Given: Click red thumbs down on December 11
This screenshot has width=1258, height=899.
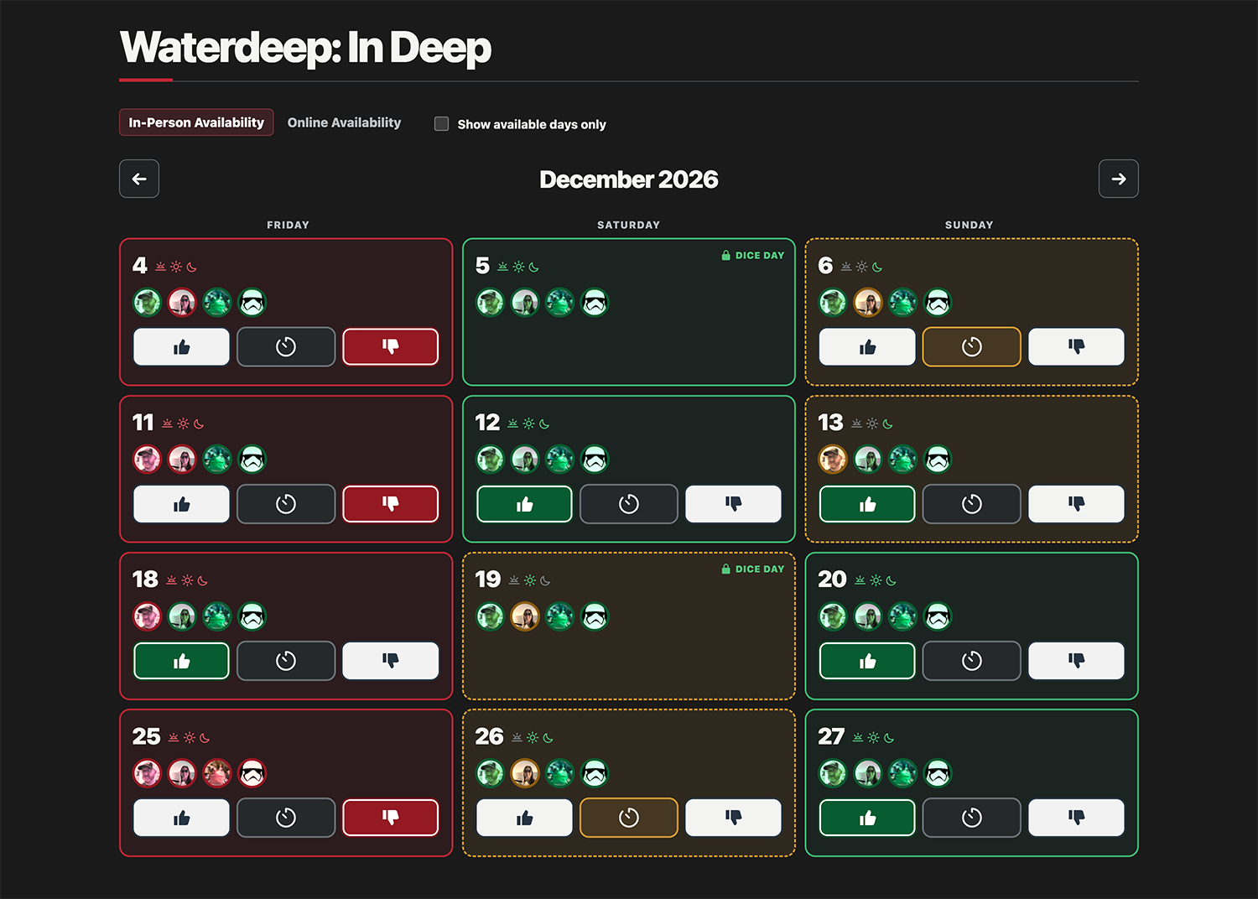Looking at the screenshot, I should [x=391, y=504].
